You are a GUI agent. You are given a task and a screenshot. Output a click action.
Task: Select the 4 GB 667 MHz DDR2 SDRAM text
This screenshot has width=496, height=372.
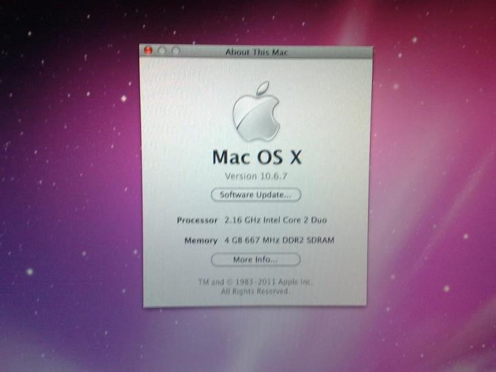click(279, 240)
